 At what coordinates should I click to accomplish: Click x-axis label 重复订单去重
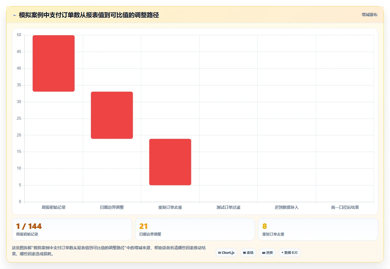coord(170,207)
